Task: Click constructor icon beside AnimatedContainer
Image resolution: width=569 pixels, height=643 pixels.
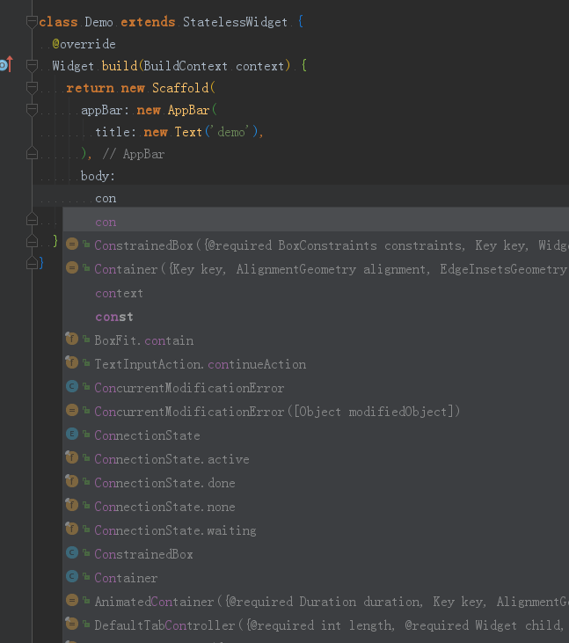Action: click(72, 600)
